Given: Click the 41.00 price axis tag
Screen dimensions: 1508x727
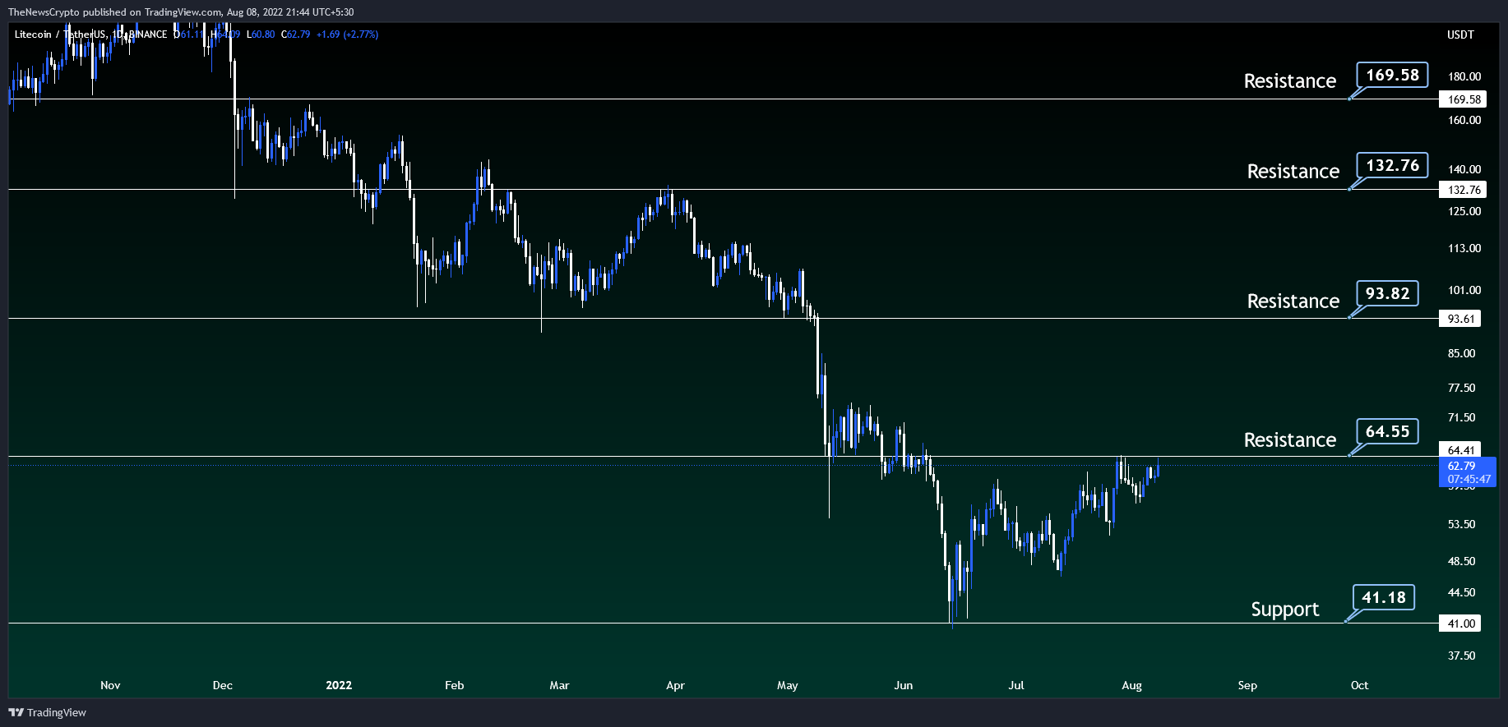Looking at the screenshot, I should [x=1460, y=623].
